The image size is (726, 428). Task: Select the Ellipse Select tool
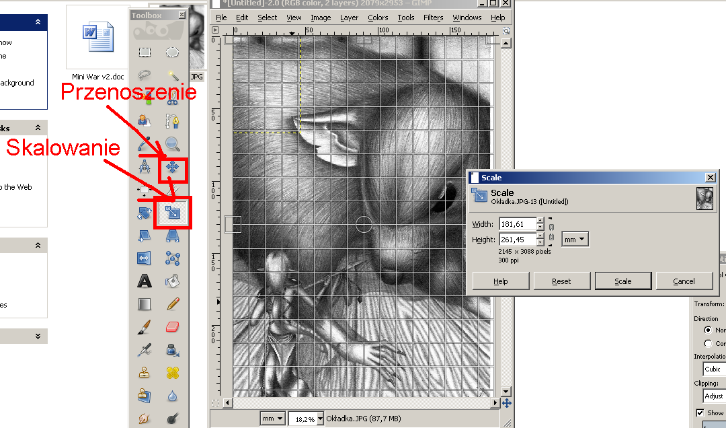click(173, 52)
